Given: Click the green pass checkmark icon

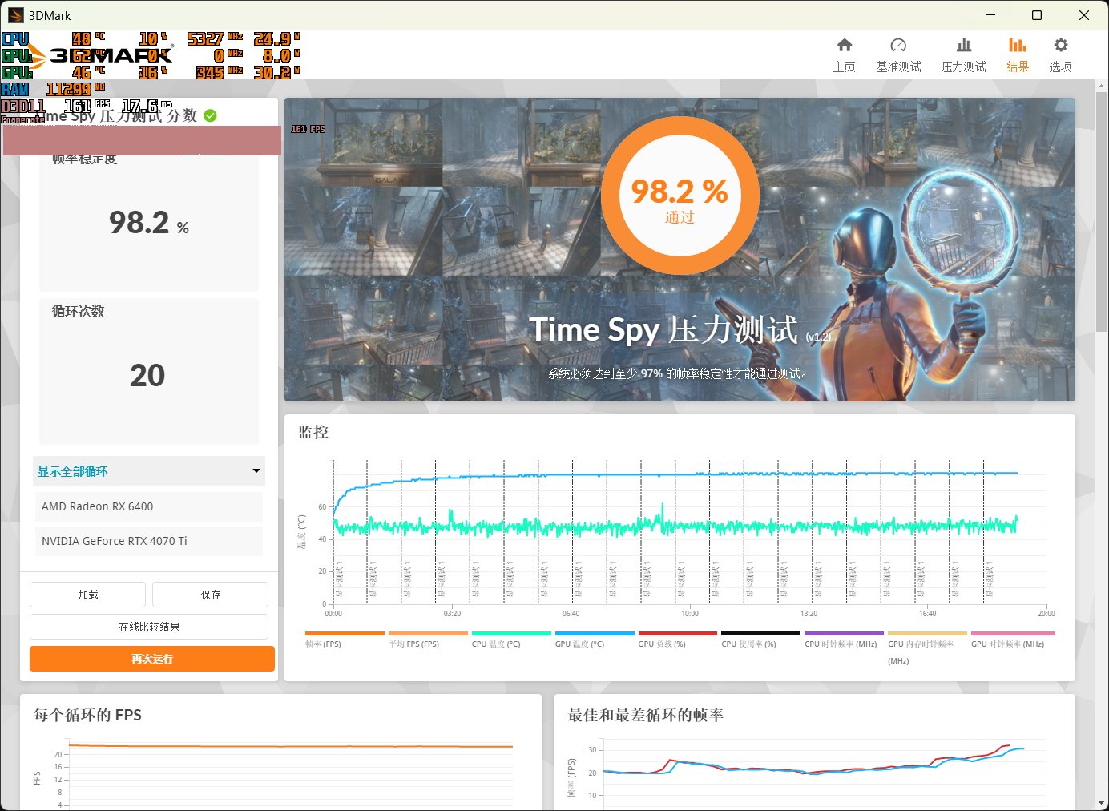Looking at the screenshot, I should (210, 115).
